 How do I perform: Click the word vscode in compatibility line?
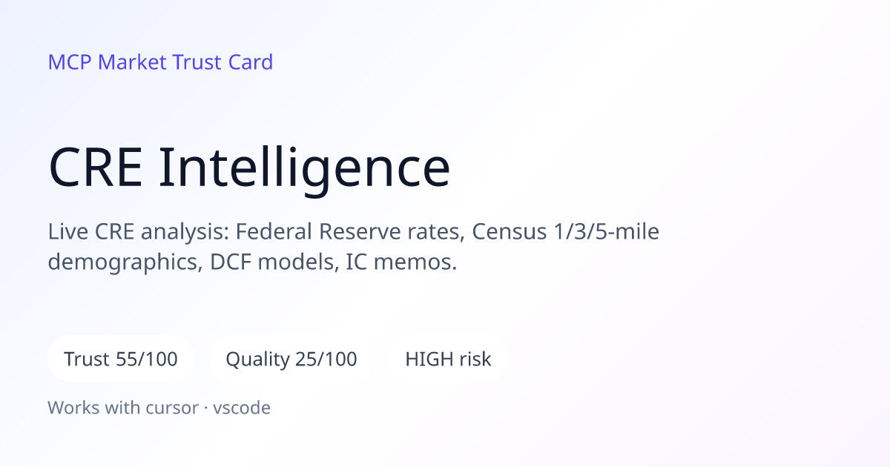coord(242,408)
